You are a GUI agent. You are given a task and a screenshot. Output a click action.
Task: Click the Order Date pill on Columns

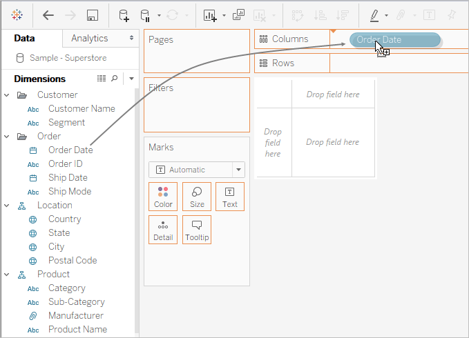pyautogui.click(x=395, y=40)
